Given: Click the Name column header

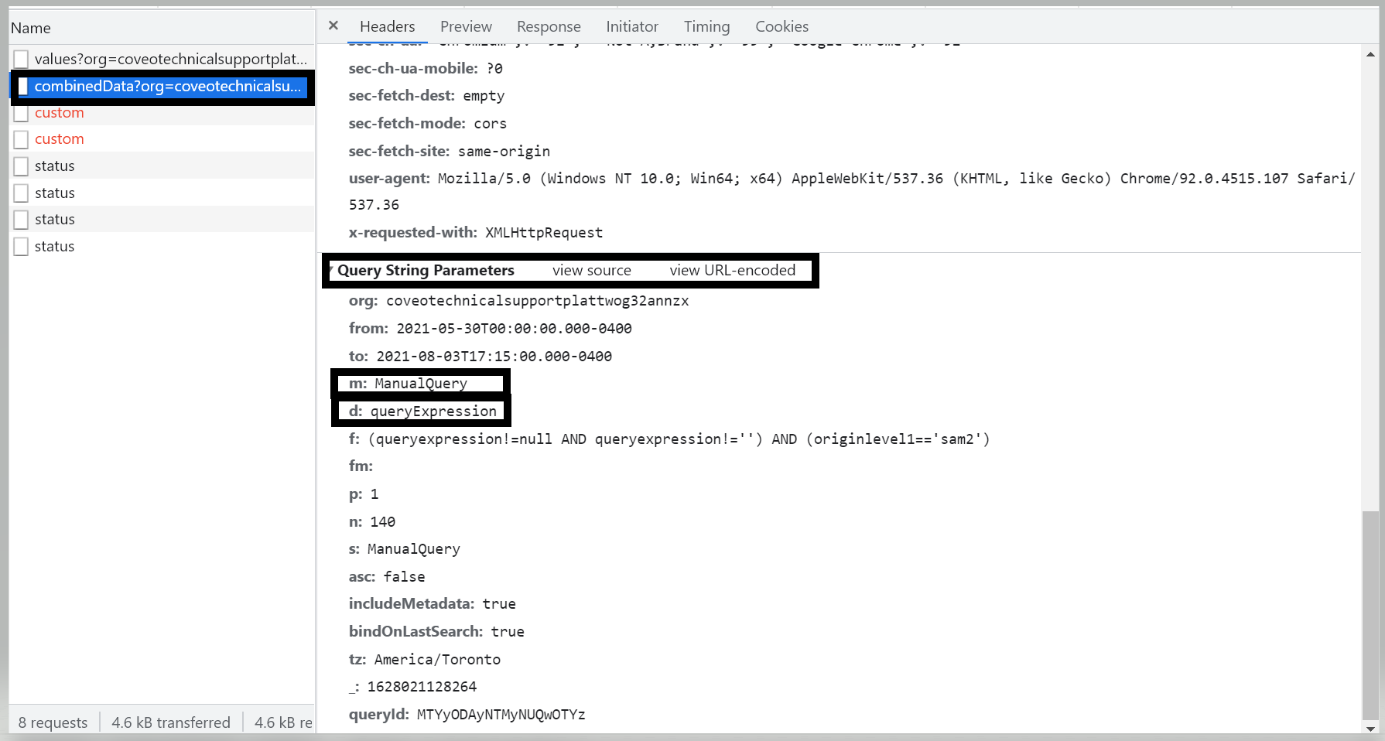Looking at the screenshot, I should [31, 28].
